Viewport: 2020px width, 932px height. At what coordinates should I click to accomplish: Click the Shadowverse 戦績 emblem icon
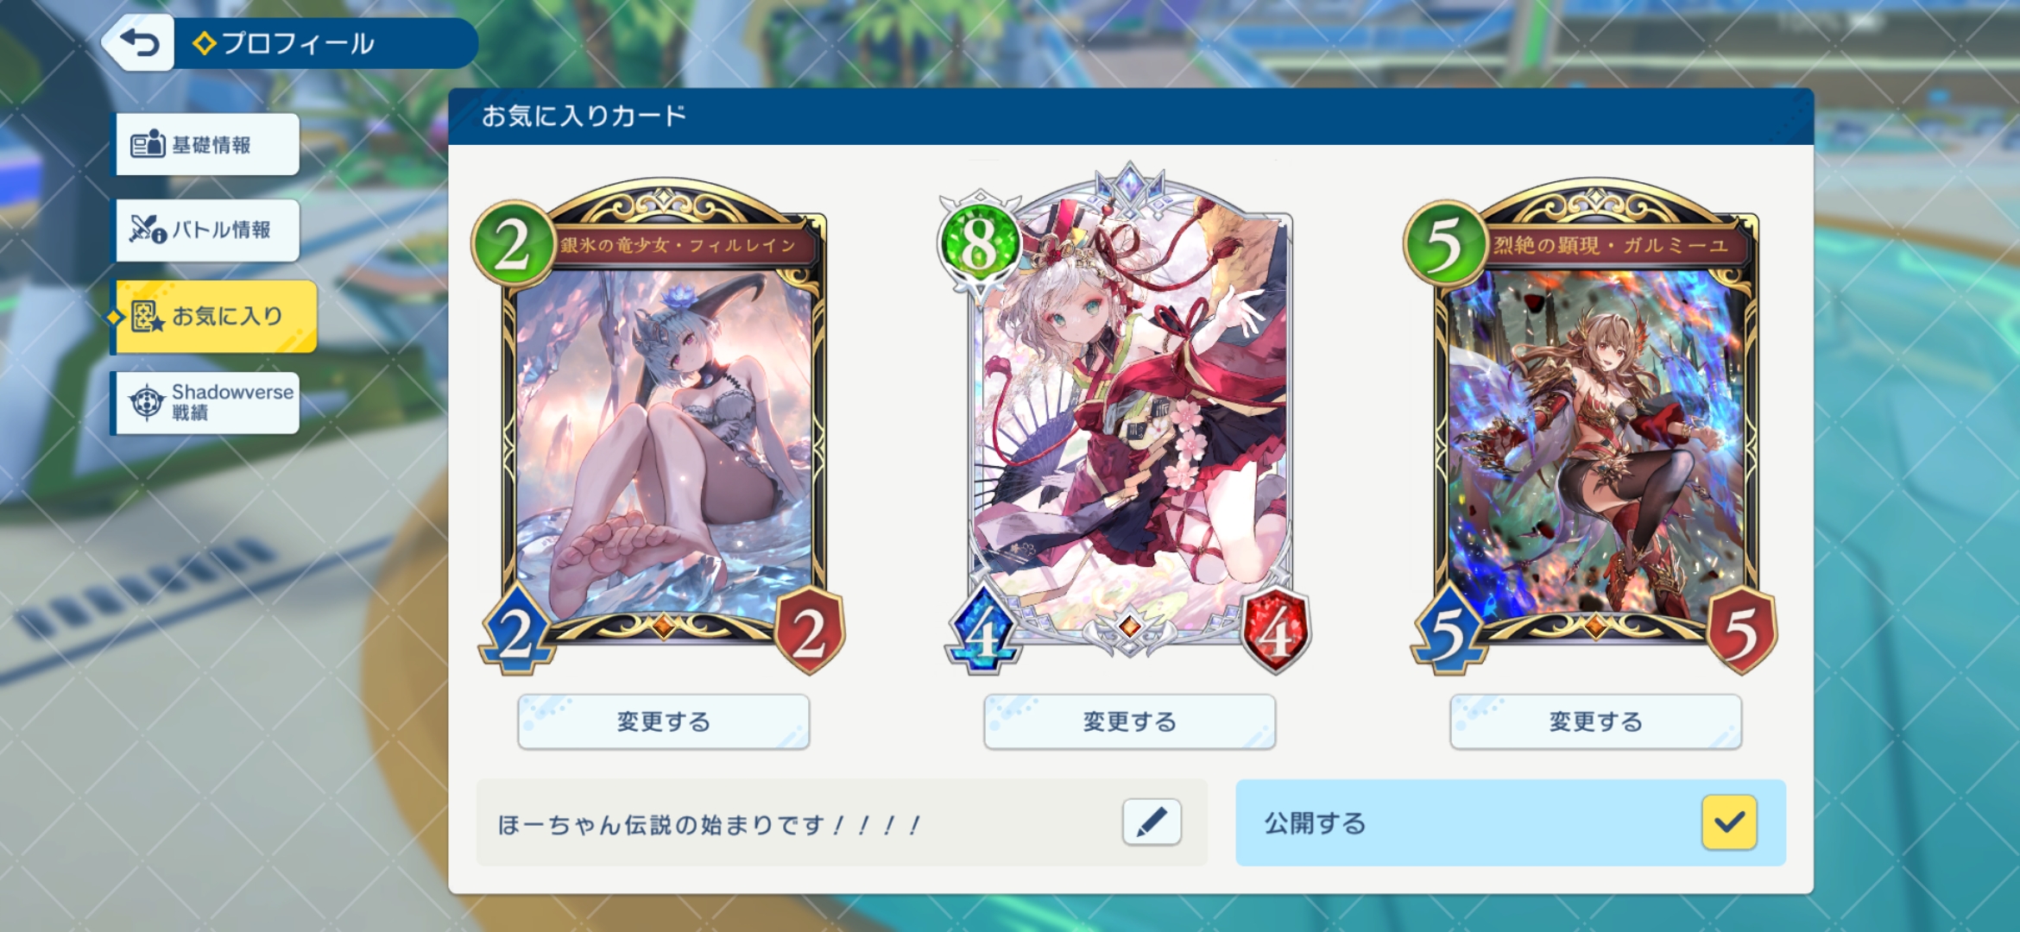tap(147, 402)
